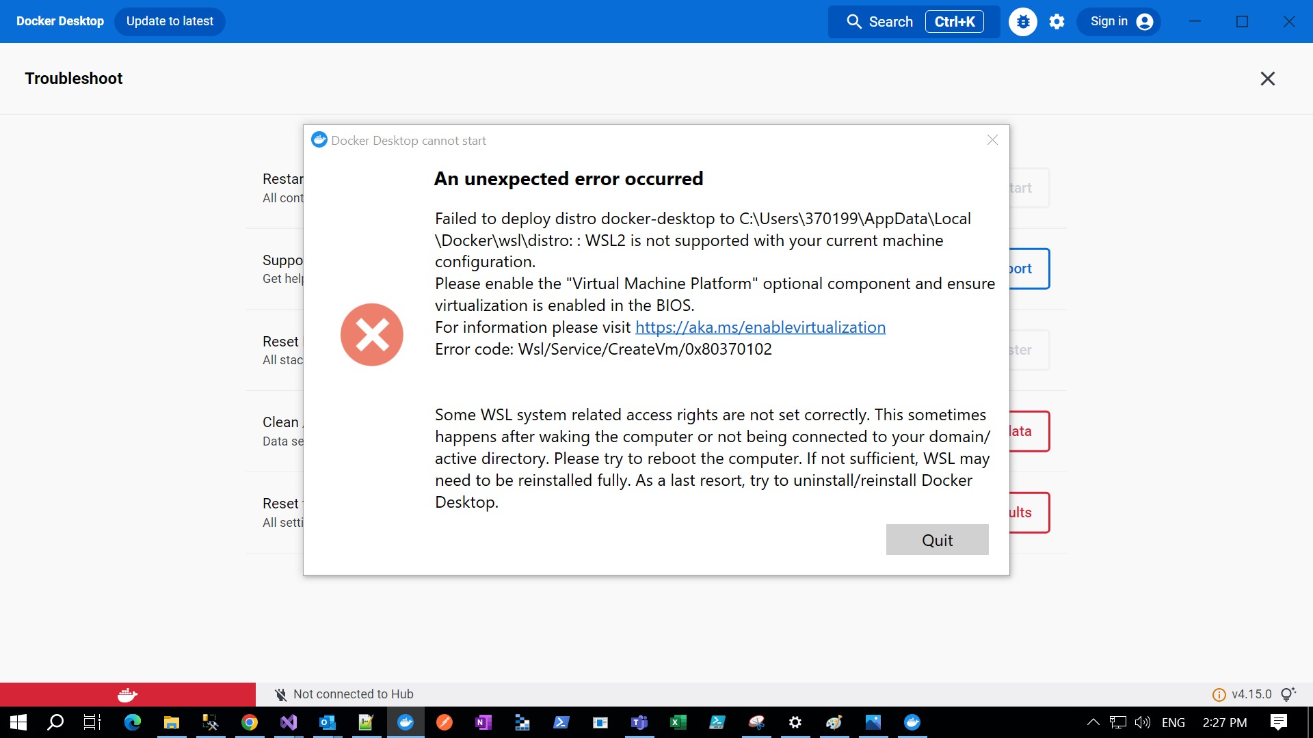Click the red error X icon
The image size is (1313, 738).
pyautogui.click(x=372, y=335)
